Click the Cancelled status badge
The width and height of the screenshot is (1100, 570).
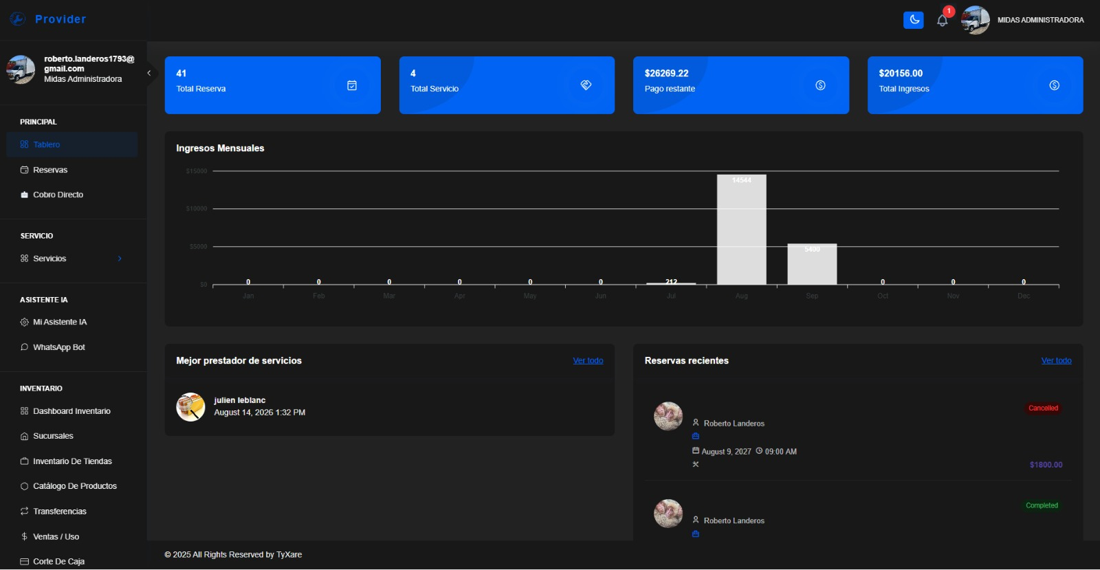coord(1043,408)
